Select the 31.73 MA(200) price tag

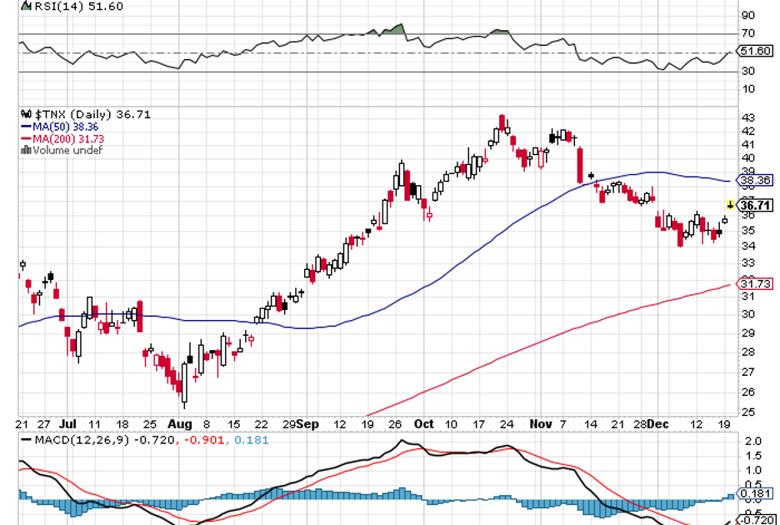(755, 284)
